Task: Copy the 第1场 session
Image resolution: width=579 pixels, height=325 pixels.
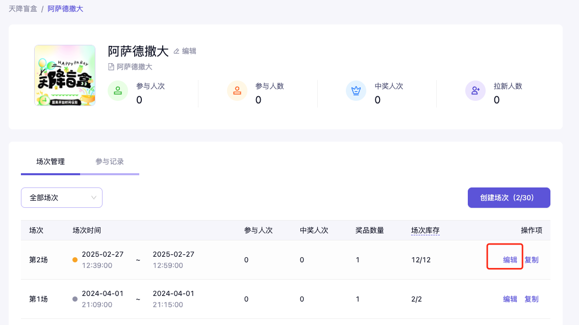Action: click(x=532, y=299)
